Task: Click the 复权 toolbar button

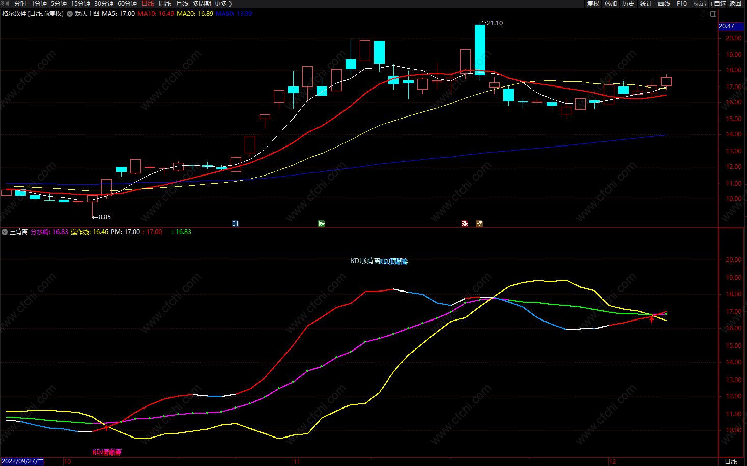Action: [593, 4]
